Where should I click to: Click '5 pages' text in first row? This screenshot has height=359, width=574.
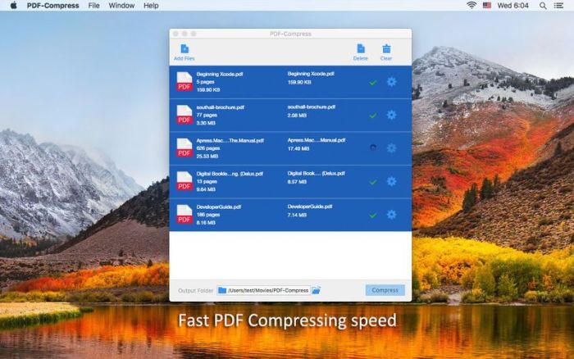205,82
